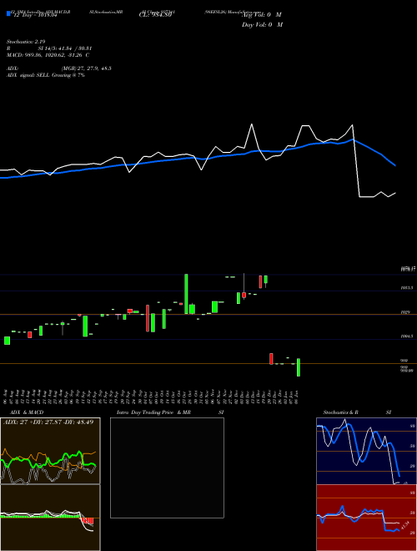This screenshot has width=417, height=551.
Task: Click the 'Stochastics & RSI' panel title
Action: 357,412
